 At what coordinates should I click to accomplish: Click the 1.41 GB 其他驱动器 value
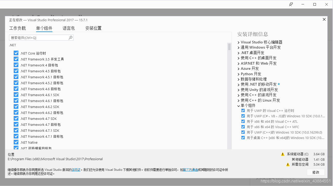[x=319, y=159]
